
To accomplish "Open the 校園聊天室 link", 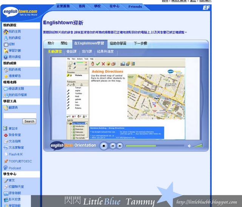I will coord(16,187).
